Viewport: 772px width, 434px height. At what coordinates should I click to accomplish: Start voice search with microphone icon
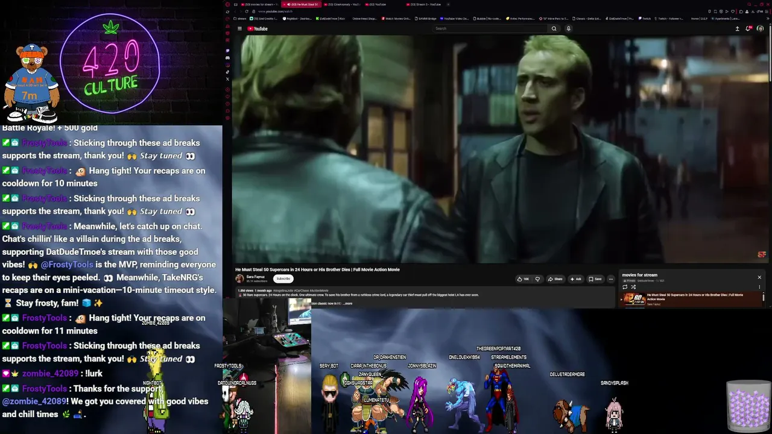tap(568, 28)
